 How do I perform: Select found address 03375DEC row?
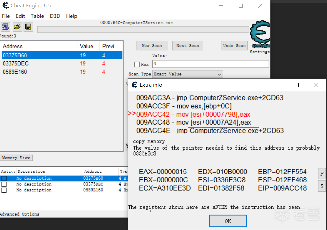tap(62, 63)
